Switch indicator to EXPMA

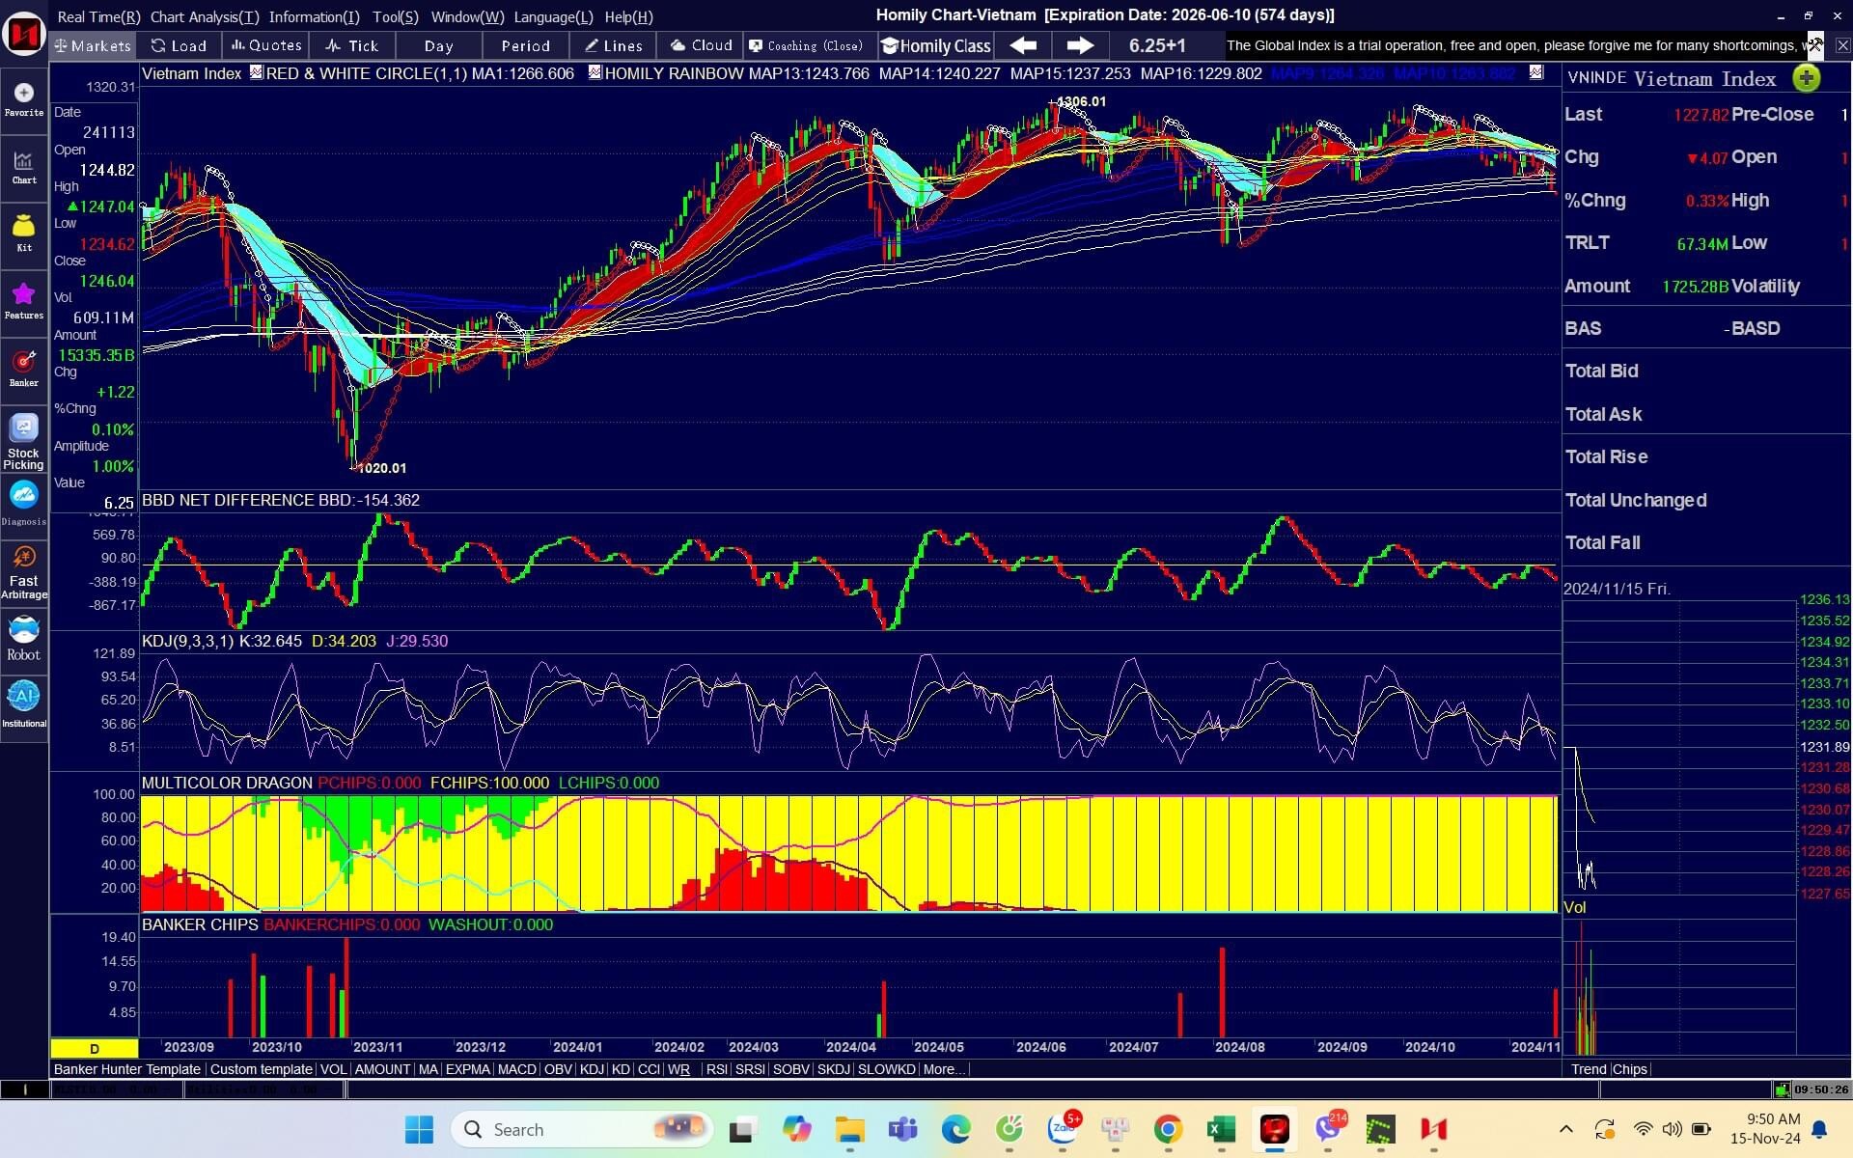(x=467, y=1069)
